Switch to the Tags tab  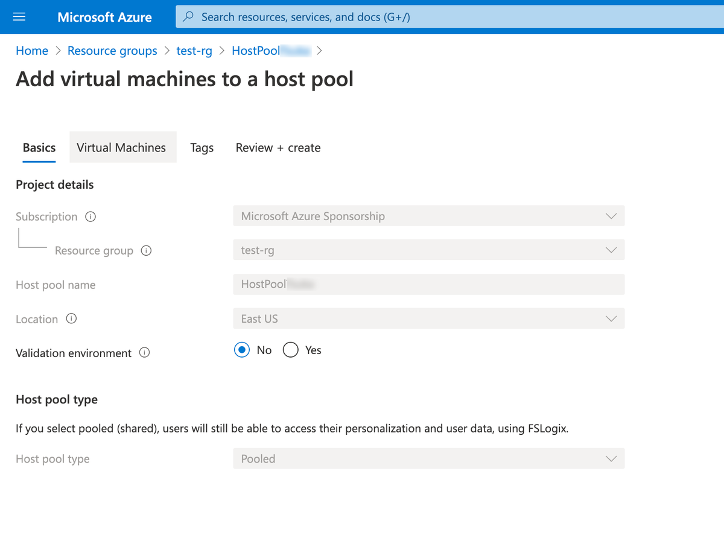202,148
